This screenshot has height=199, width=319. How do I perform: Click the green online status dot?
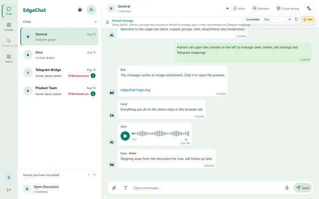point(227,8)
